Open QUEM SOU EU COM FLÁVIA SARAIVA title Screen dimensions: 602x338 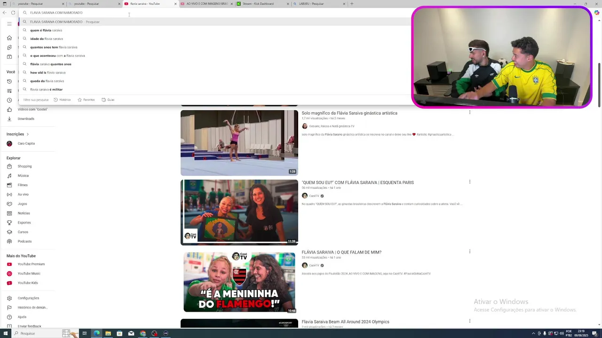click(357, 183)
